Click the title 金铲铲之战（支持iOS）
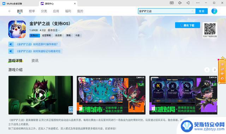The image size is (226, 134). click(x=50, y=23)
